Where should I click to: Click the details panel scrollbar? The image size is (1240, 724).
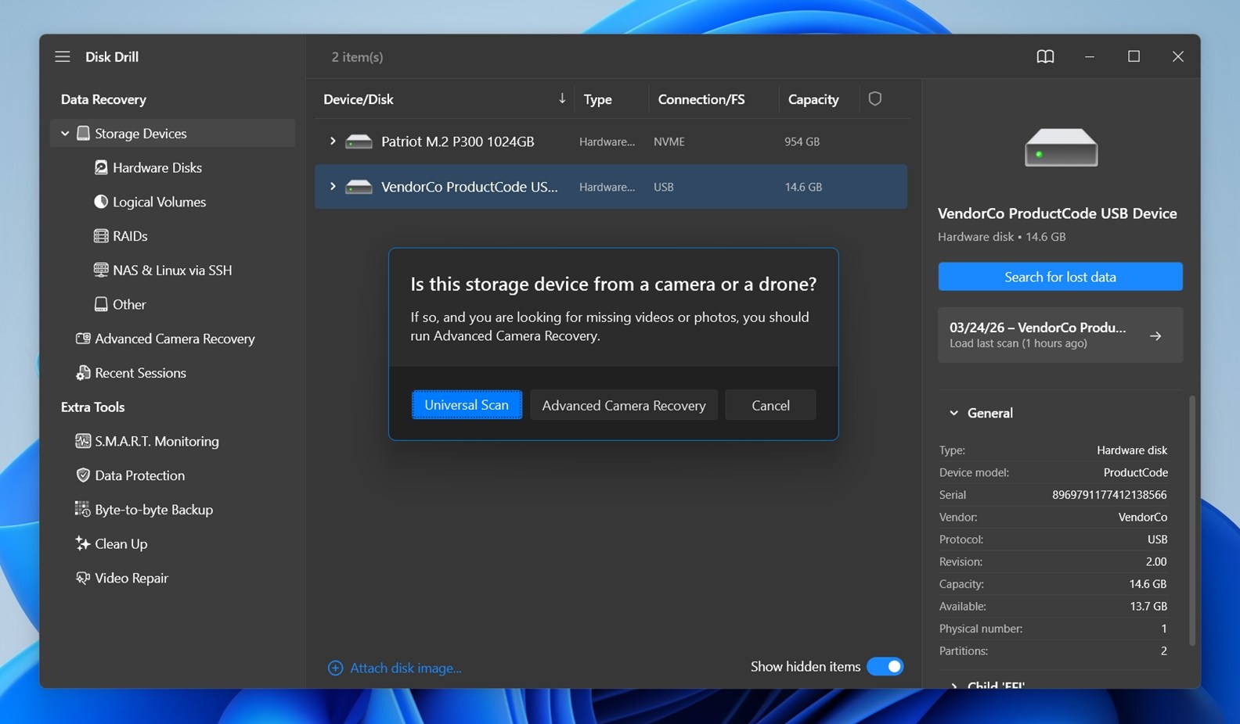[1192, 520]
